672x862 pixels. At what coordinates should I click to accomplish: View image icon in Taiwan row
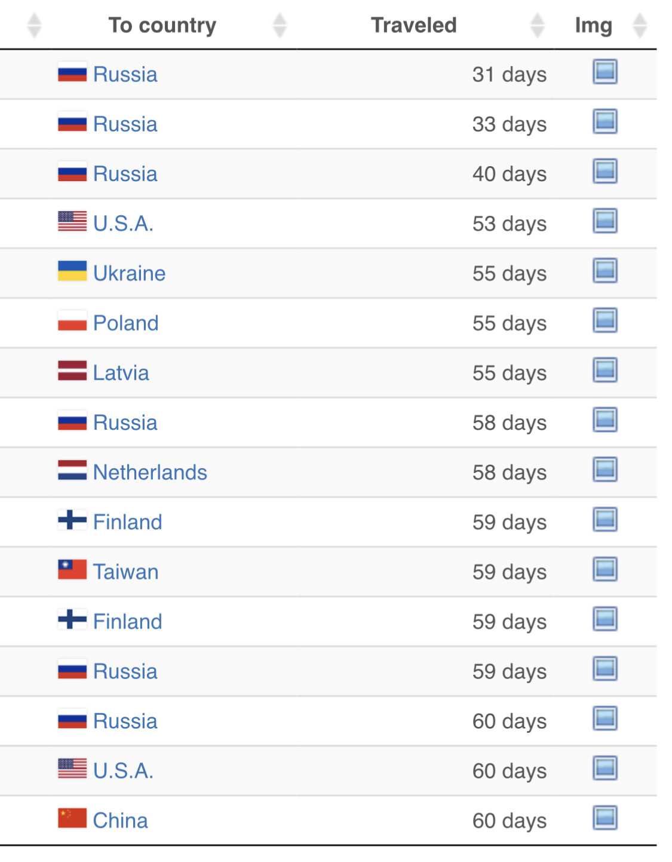click(605, 569)
